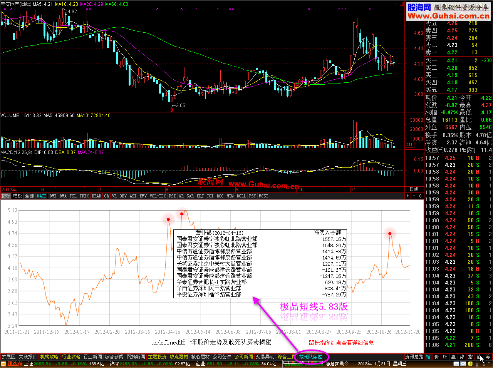Select the TRIX indicator tab
Viewport: 493px width, 368px height.
click(x=84, y=196)
